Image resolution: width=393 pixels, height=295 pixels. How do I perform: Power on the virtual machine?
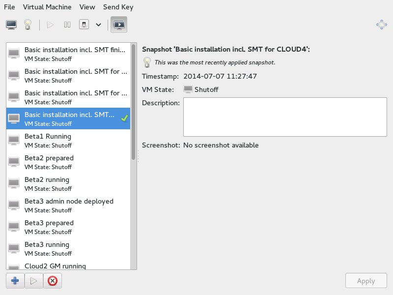click(x=50, y=25)
